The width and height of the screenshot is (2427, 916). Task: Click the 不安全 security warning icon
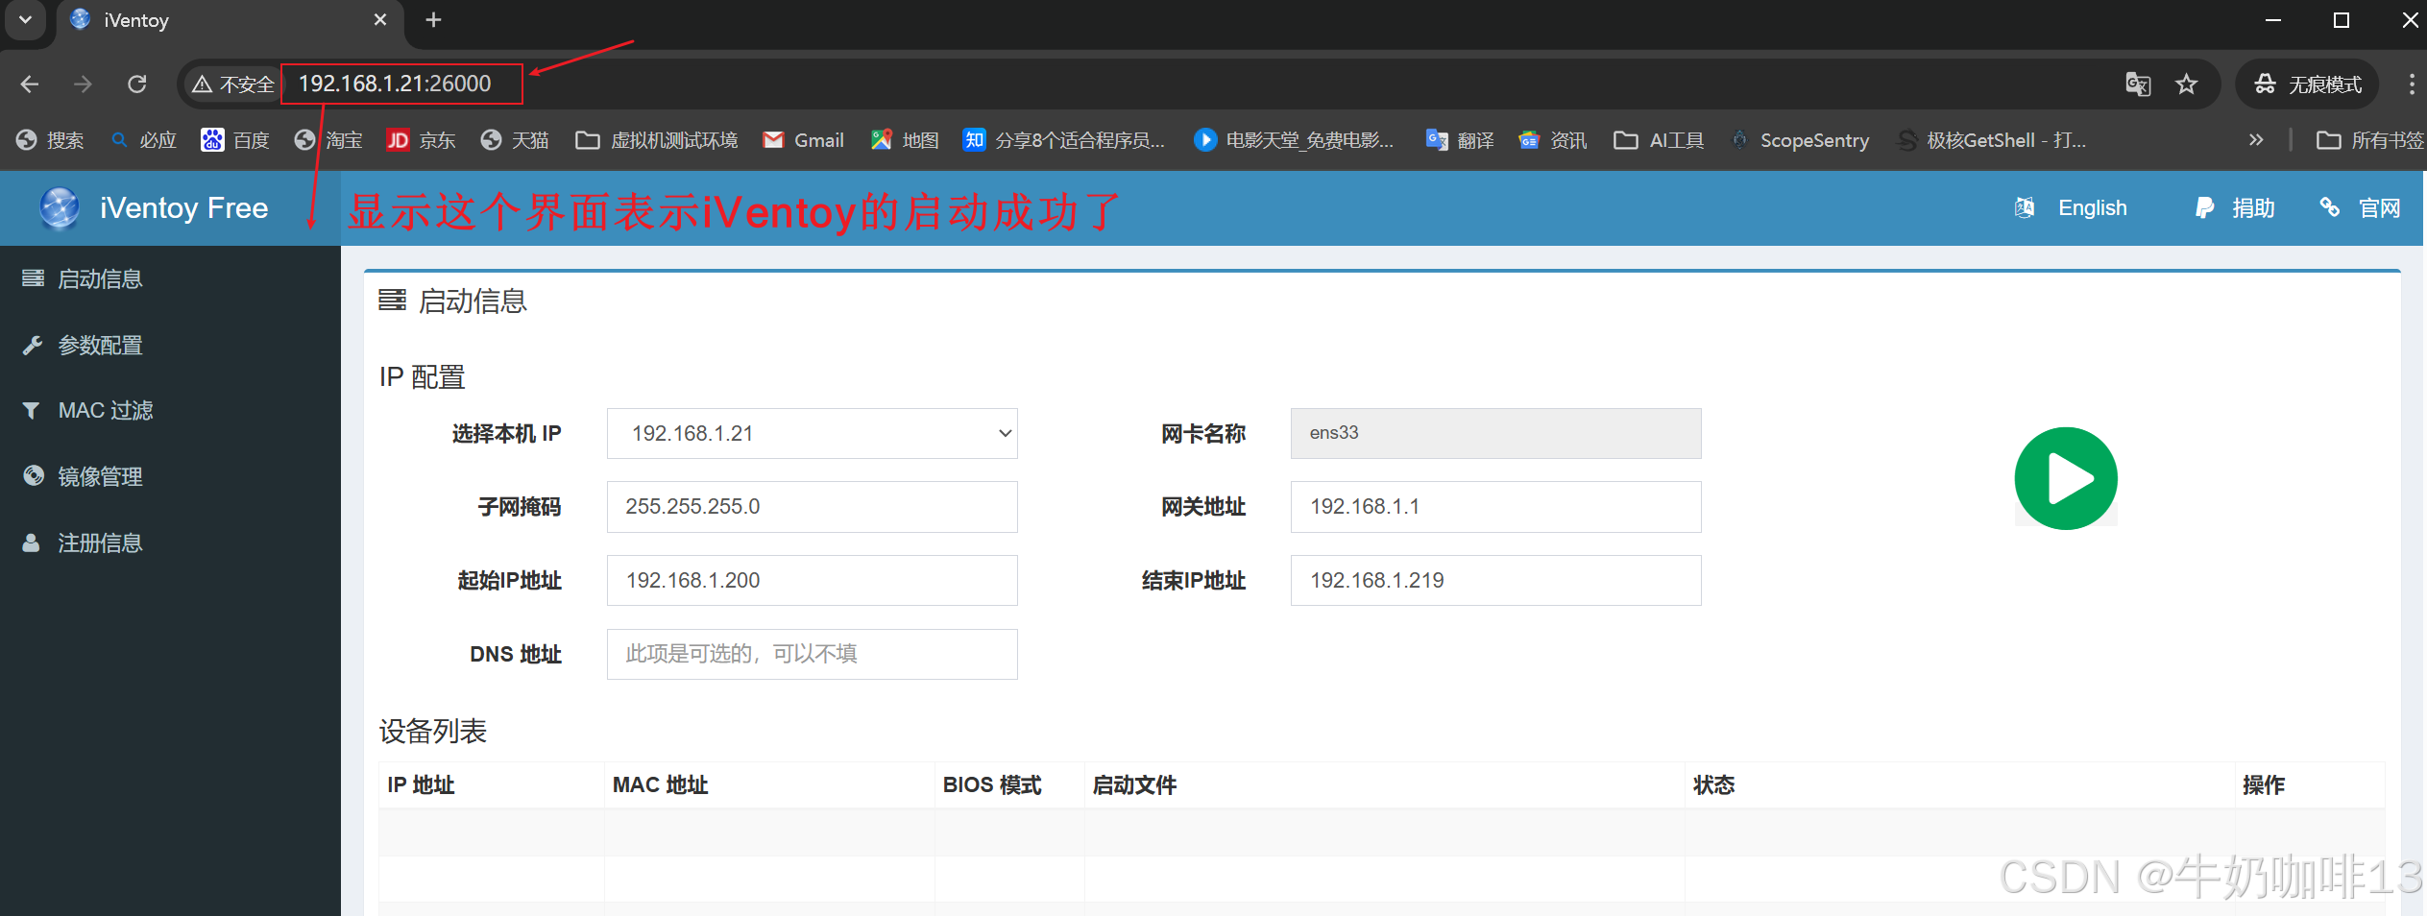203,84
